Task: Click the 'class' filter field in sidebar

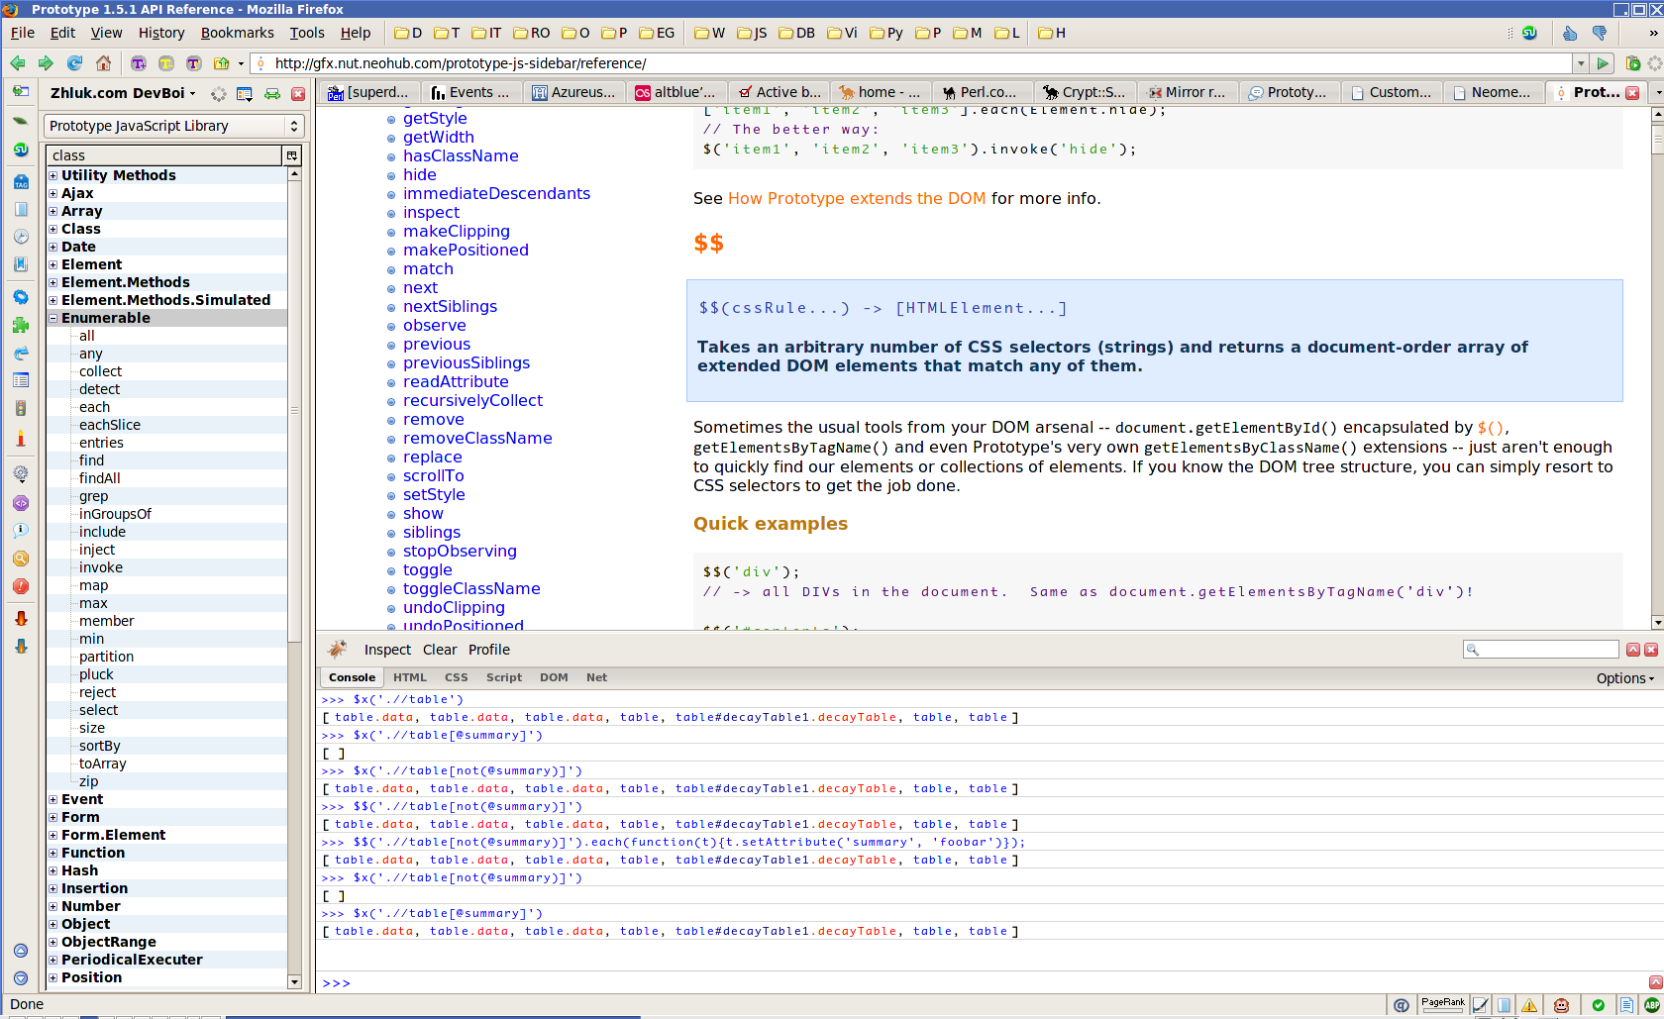Action: pos(164,155)
